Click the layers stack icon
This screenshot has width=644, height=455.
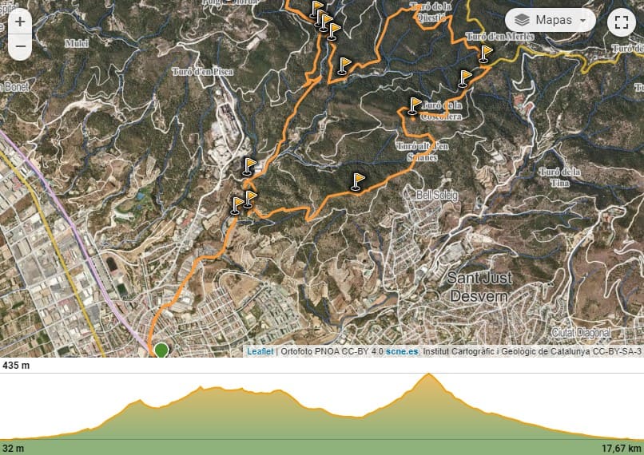[522, 20]
